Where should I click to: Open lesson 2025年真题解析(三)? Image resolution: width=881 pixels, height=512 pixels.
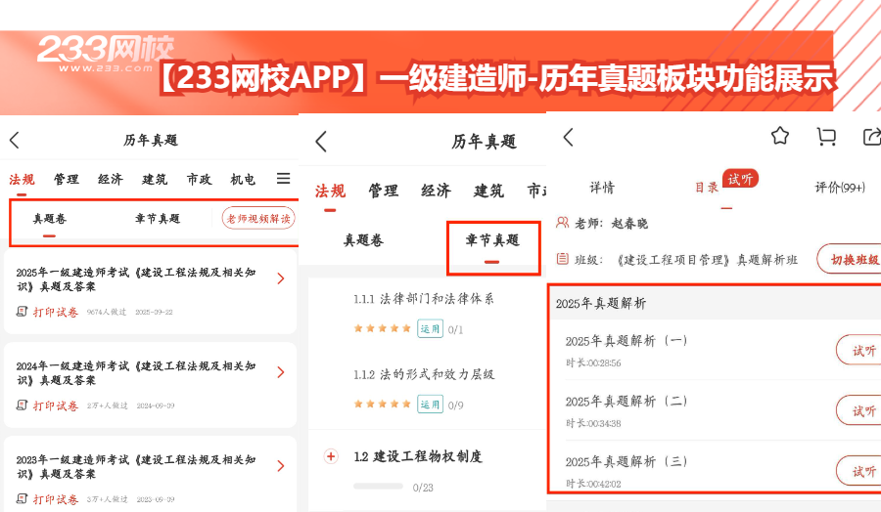[x=626, y=461]
